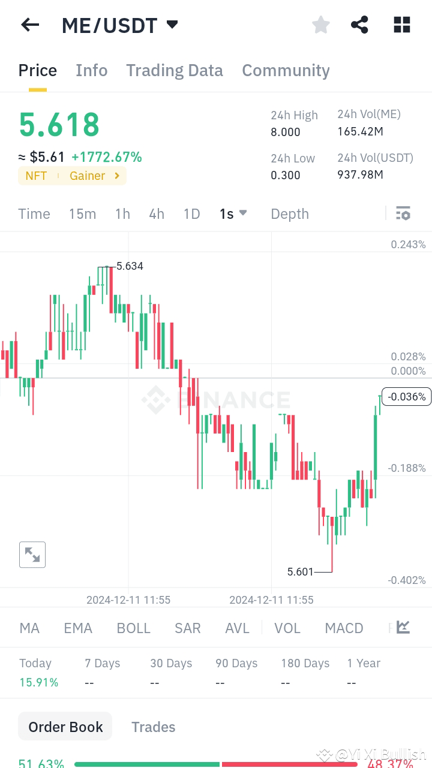Switch to the Trading Data tab
432x768 pixels.
[174, 70]
